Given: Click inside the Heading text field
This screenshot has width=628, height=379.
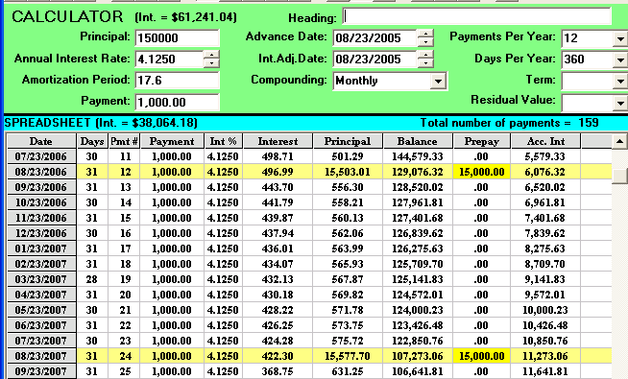Looking at the screenshot, I should point(477,17).
